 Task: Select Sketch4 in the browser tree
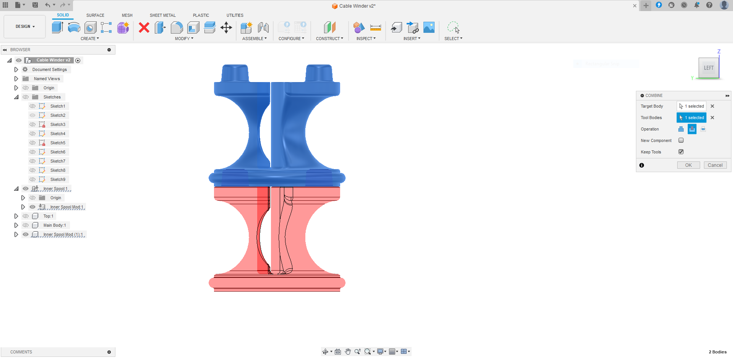tap(58, 134)
